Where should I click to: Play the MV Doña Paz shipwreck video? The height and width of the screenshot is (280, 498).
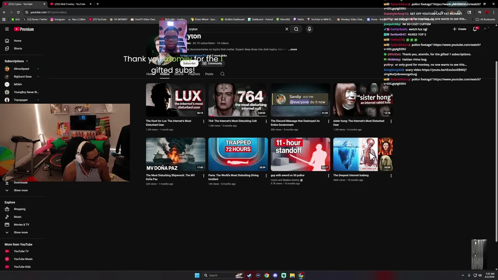point(175,154)
